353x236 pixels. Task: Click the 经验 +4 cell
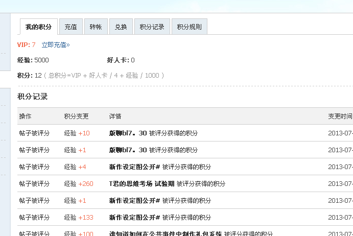(x=75, y=167)
